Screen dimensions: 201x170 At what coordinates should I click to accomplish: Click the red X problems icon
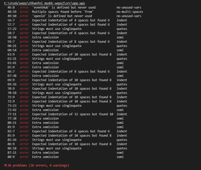pyautogui.click(x=6, y=165)
